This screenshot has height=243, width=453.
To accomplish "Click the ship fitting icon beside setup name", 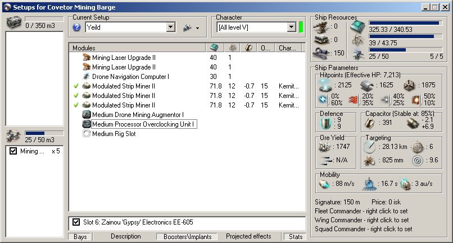I will (x=187, y=27).
